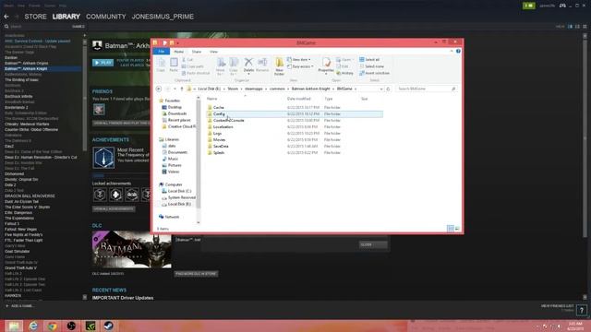Click ADD A GAME in Steam
This screenshot has width=591, height=332.
19,306
